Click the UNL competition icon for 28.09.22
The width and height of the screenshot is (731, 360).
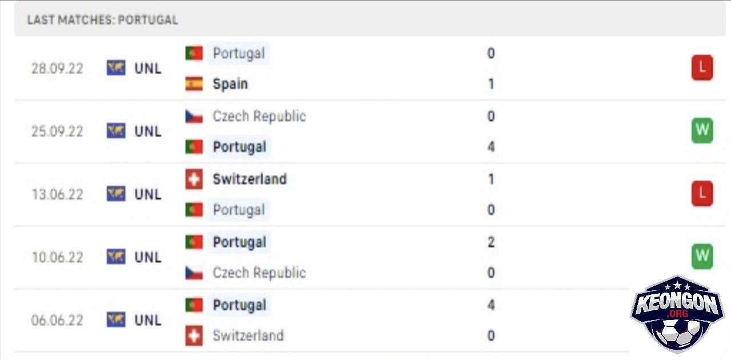pos(116,69)
